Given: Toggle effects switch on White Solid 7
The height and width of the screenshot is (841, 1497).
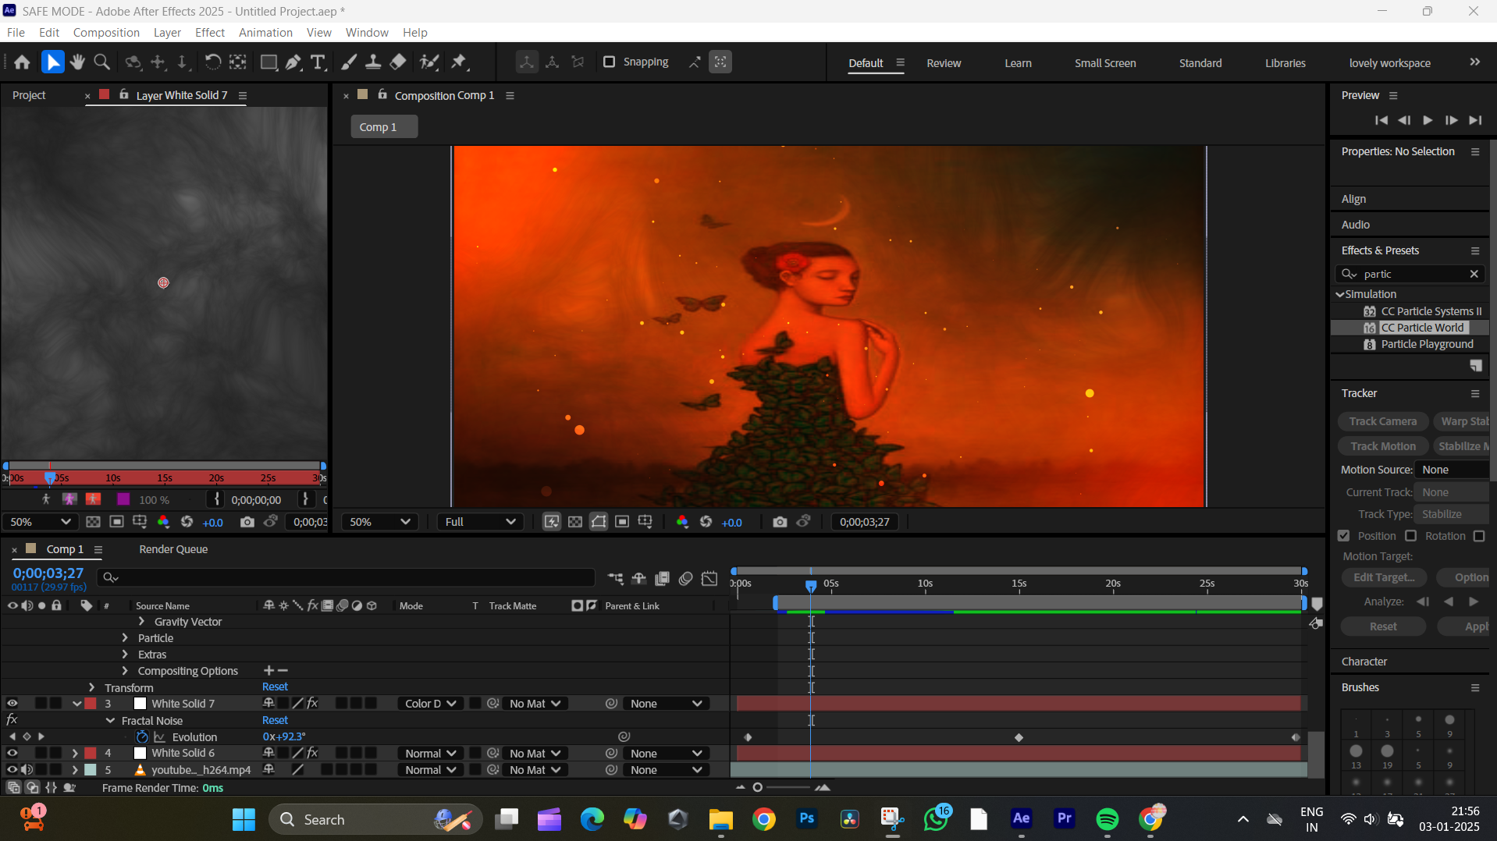Looking at the screenshot, I should pyautogui.click(x=313, y=703).
